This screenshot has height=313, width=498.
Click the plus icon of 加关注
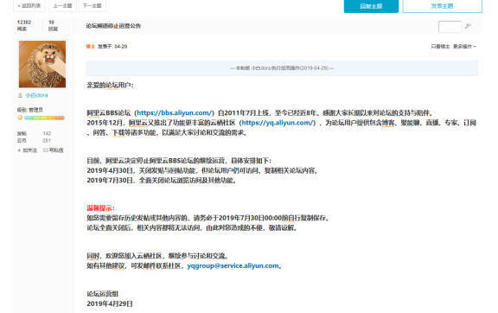coord(19,150)
